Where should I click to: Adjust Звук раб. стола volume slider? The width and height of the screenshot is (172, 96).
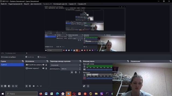pyautogui.click(x=99, y=70)
